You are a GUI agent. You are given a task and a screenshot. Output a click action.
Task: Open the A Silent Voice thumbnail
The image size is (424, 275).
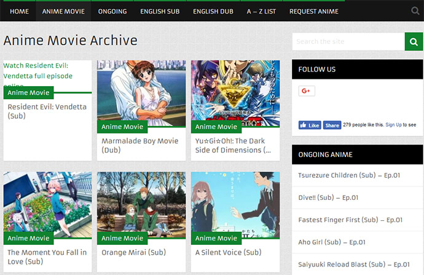(235, 202)
